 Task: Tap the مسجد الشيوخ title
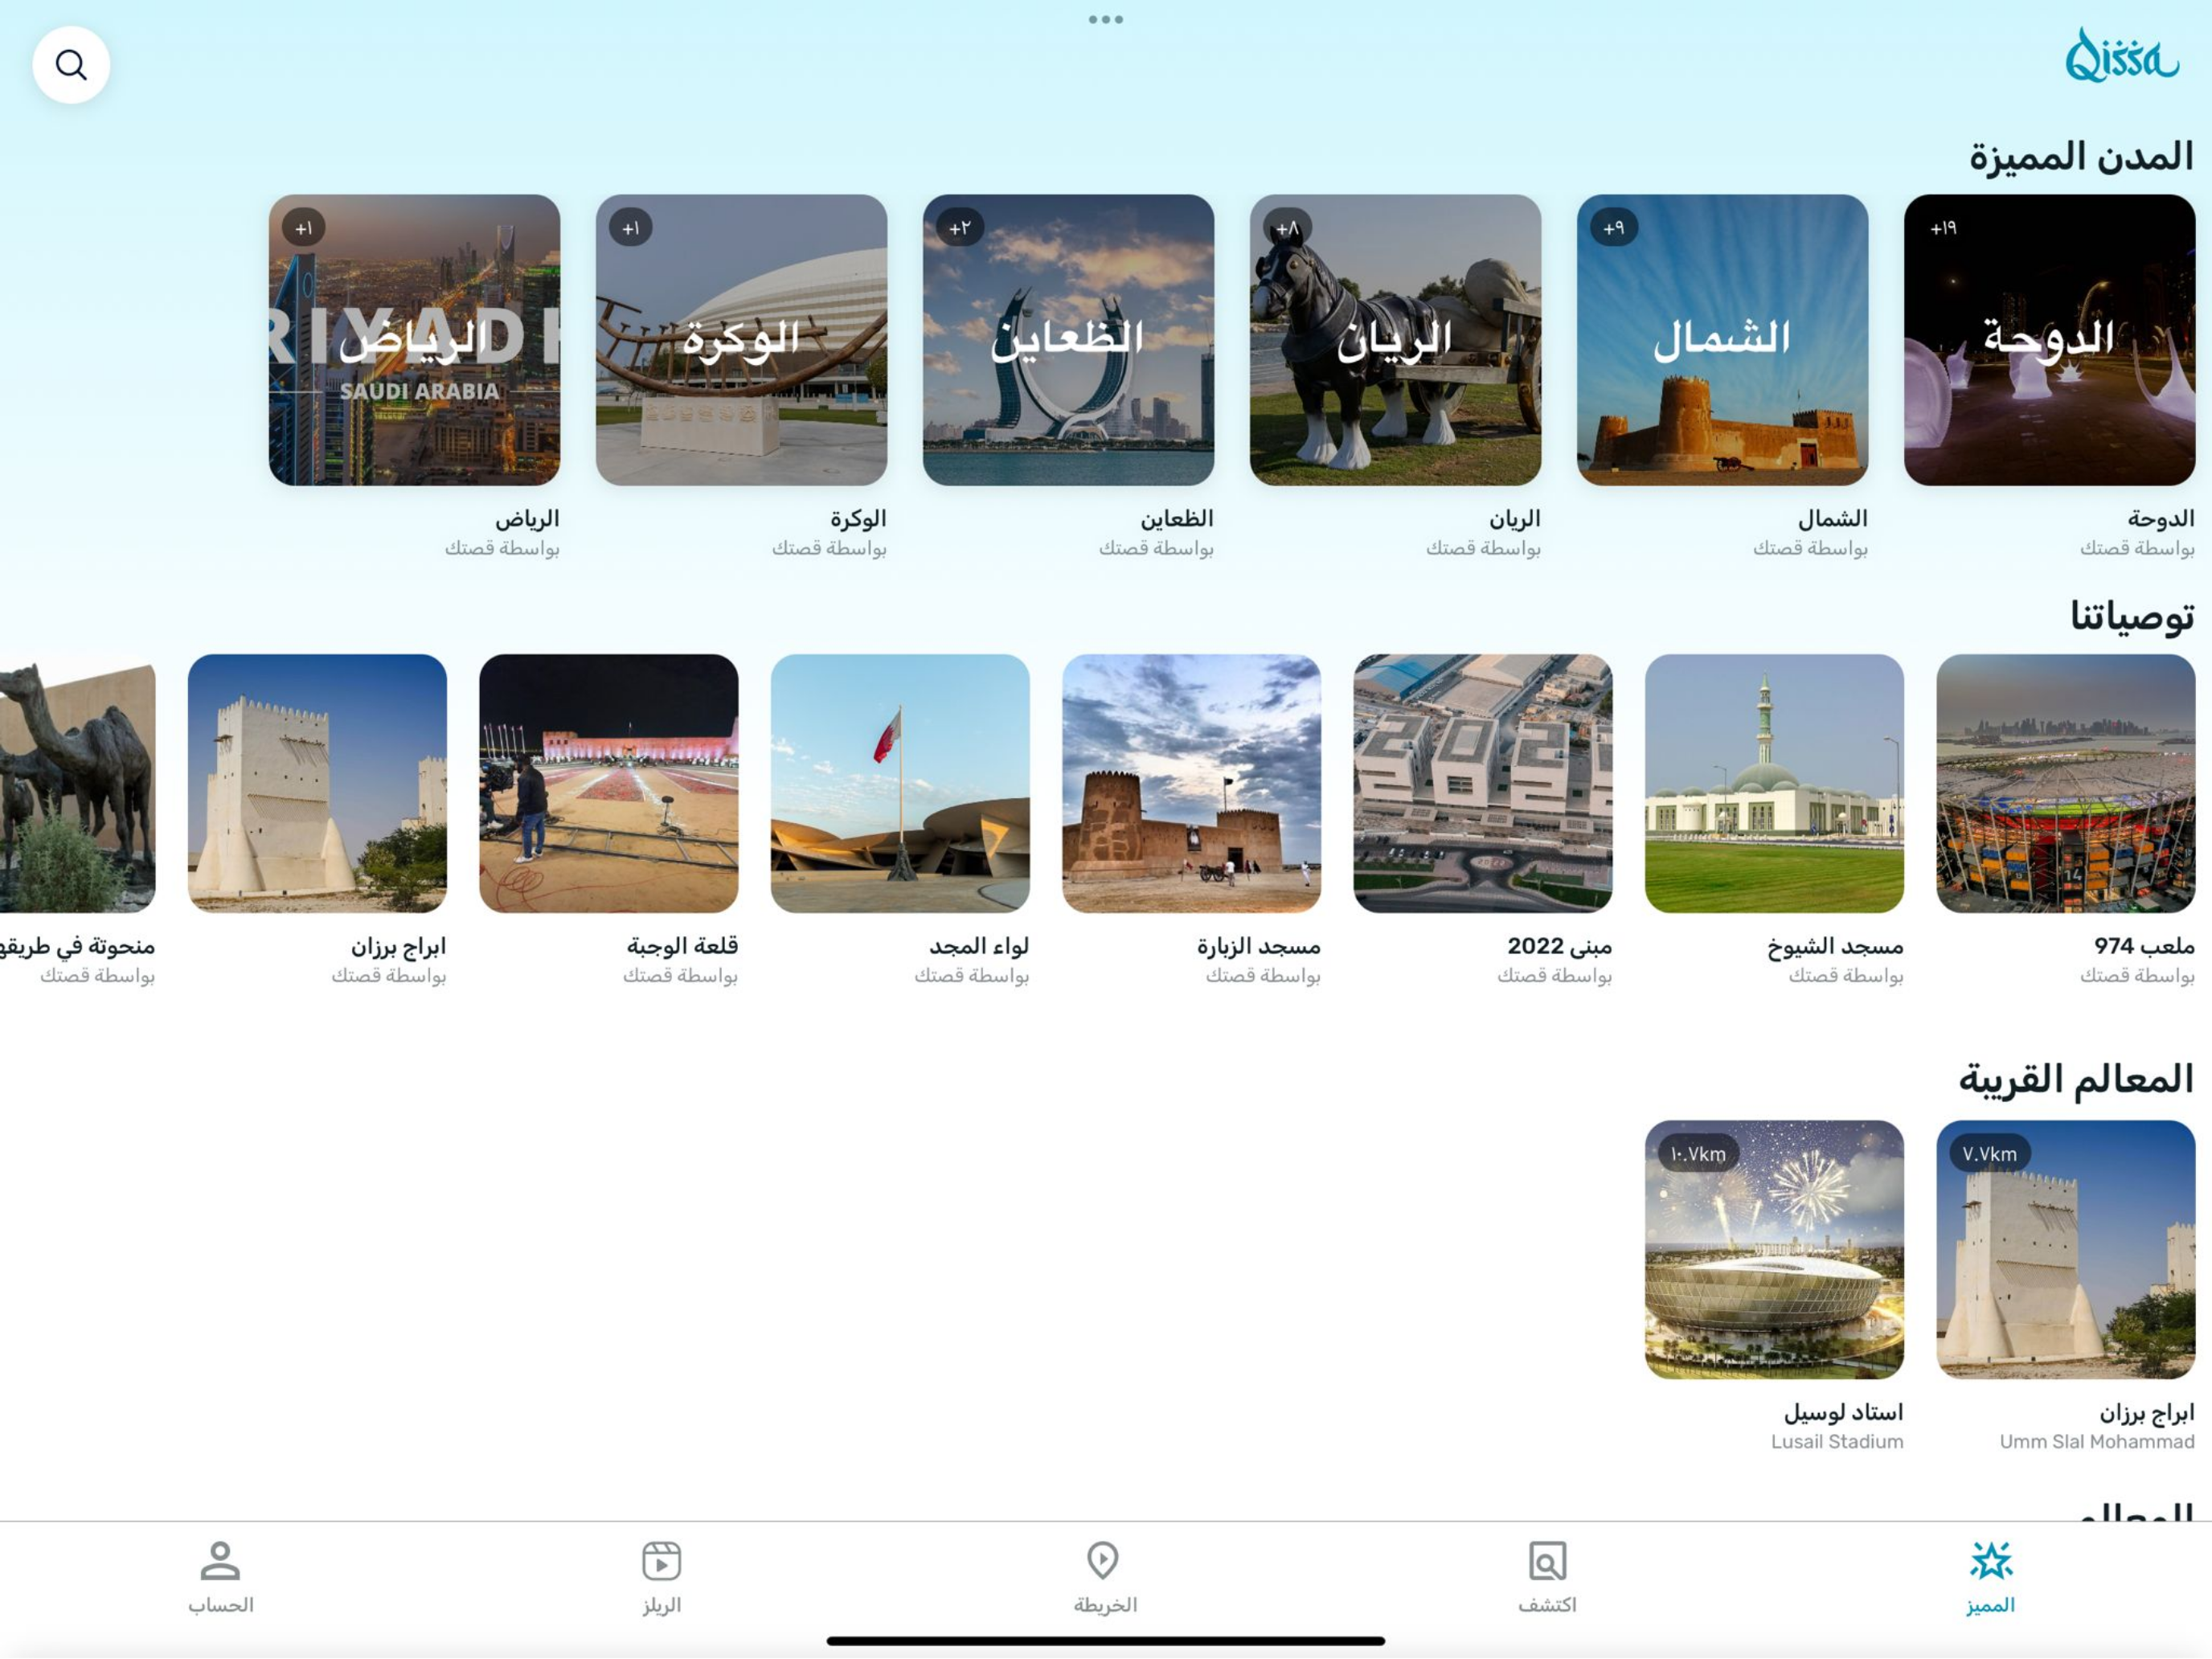click(x=1834, y=947)
